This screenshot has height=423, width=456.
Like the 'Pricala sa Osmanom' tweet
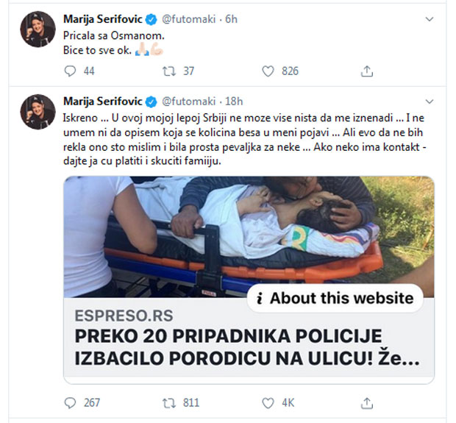pyautogui.click(x=268, y=71)
